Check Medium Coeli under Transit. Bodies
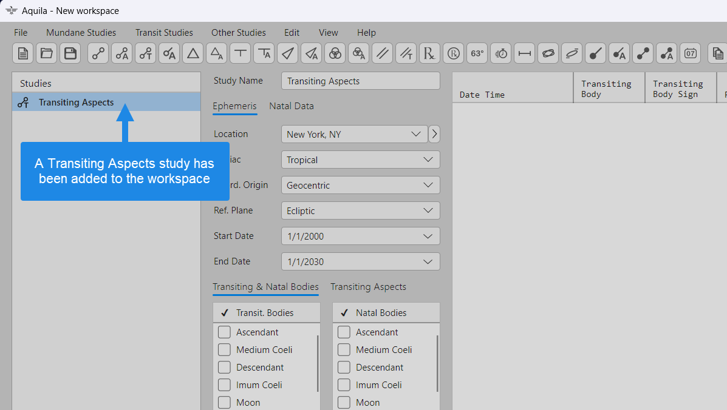The image size is (727, 410). (x=224, y=350)
